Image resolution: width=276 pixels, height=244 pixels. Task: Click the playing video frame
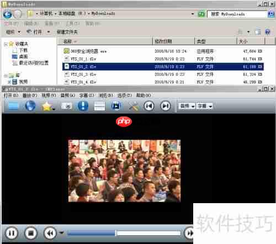point(124,171)
